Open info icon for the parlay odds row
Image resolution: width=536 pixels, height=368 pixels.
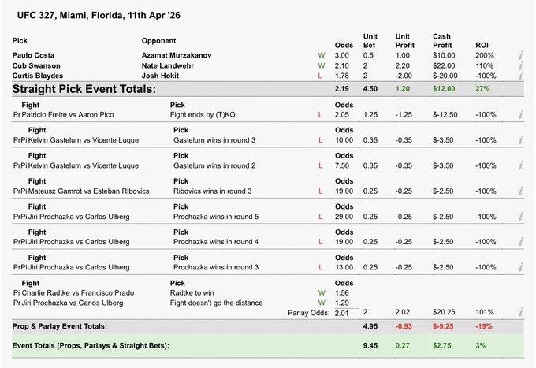[x=520, y=312]
